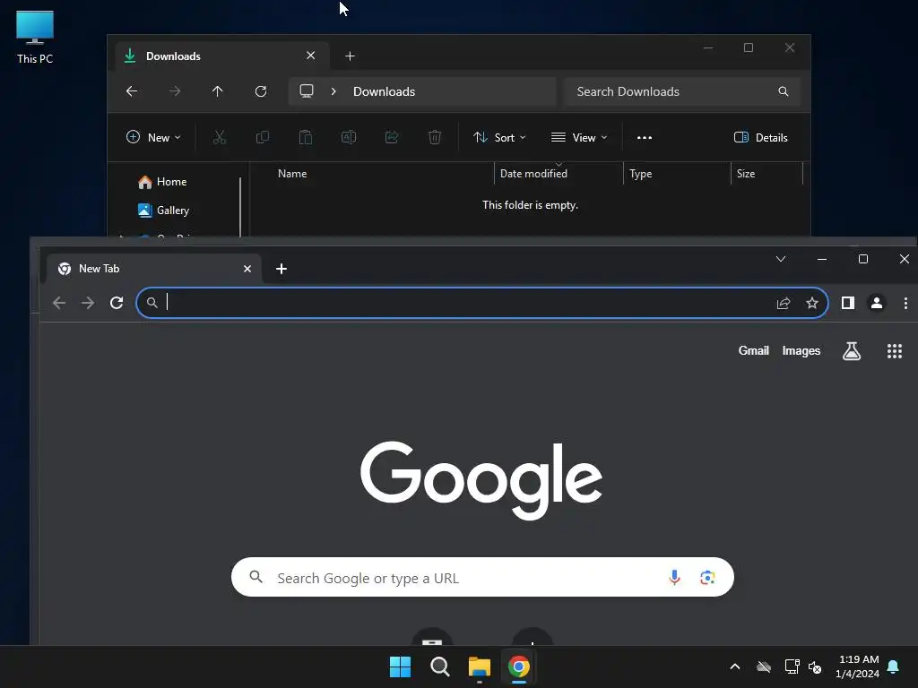Sort by the Name column header
The height and width of the screenshot is (688, 918).
pos(292,174)
